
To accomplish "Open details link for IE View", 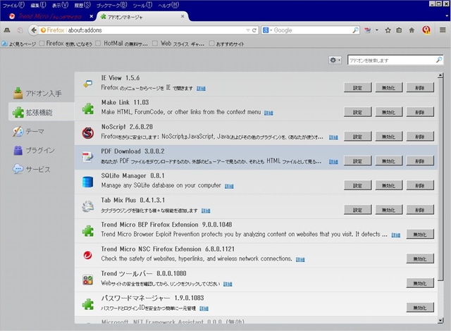I will (201, 88).
